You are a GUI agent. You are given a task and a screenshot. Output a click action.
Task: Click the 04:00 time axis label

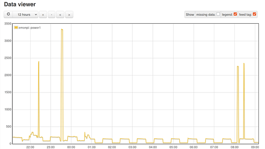click(153, 147)
